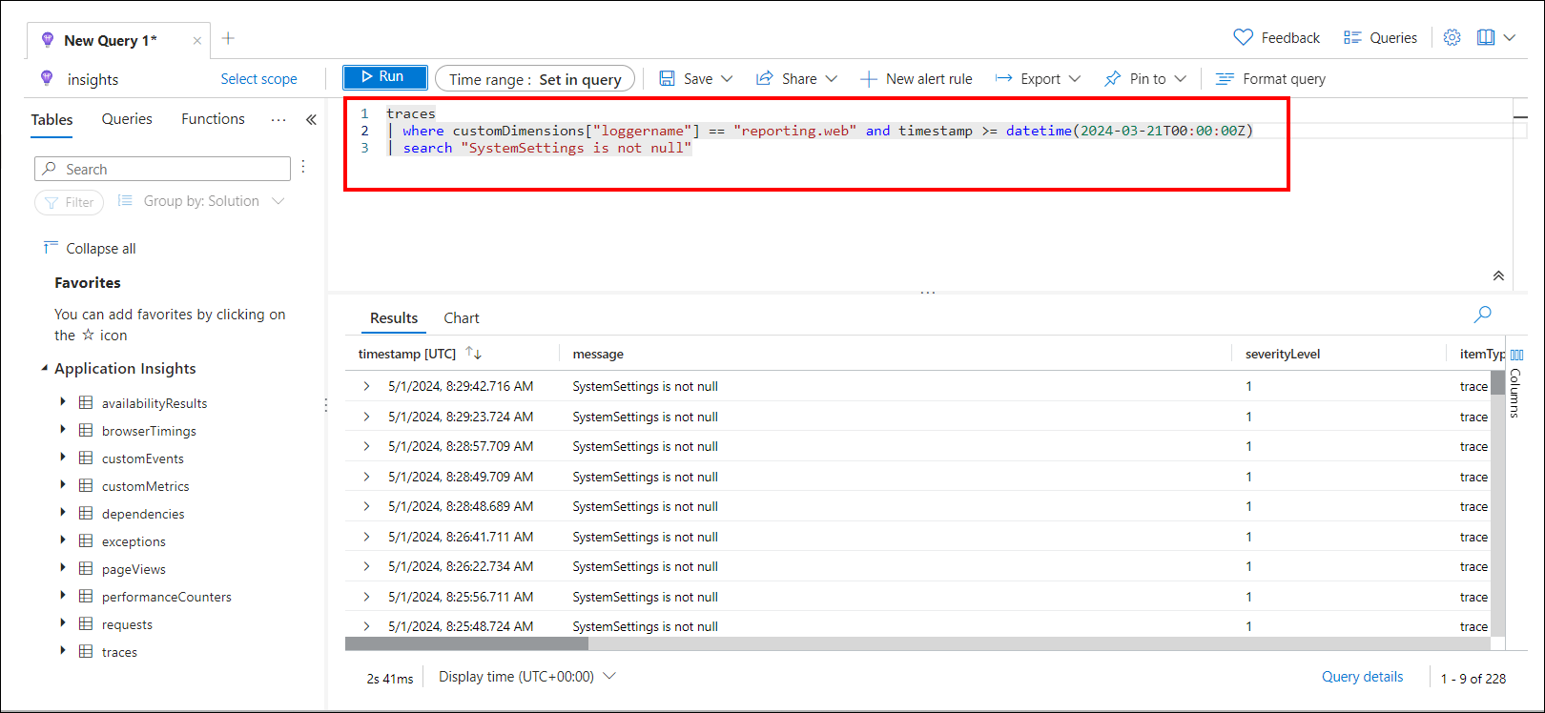
Task: Expand the 8:29:23.724 AM result row
Action: (366, 417)
